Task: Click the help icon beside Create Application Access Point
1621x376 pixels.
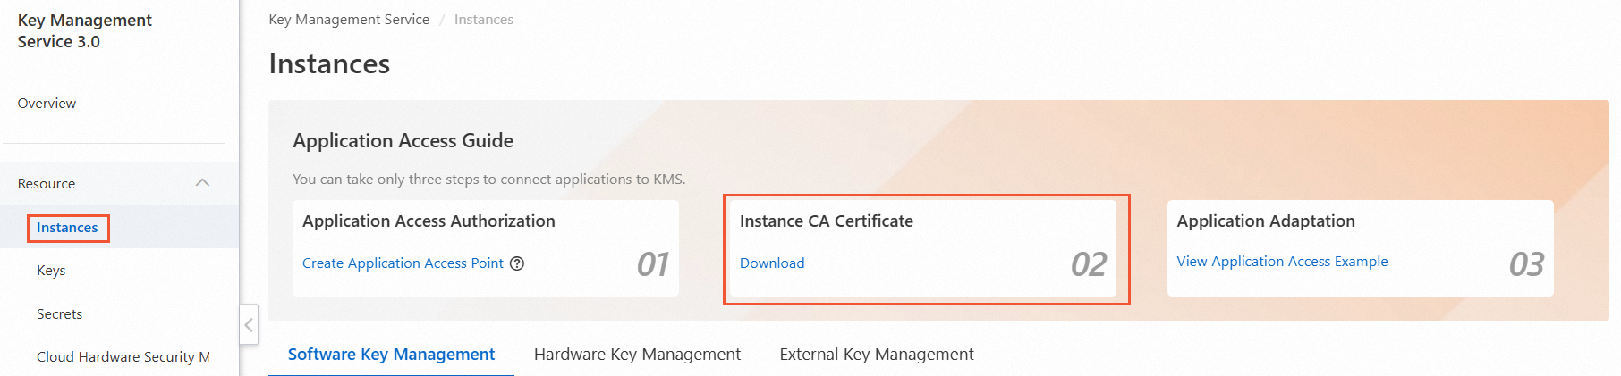Action: [517, 263]
